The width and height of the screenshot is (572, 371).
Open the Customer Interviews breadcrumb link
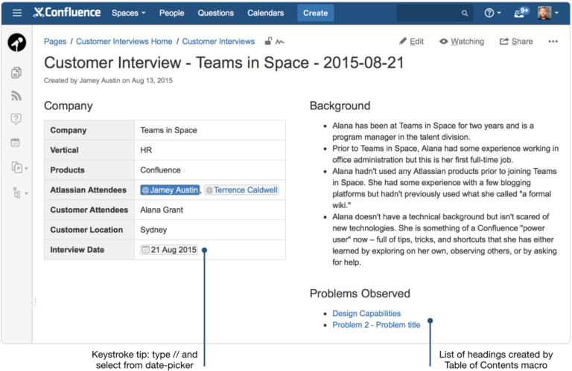(218, 42)
